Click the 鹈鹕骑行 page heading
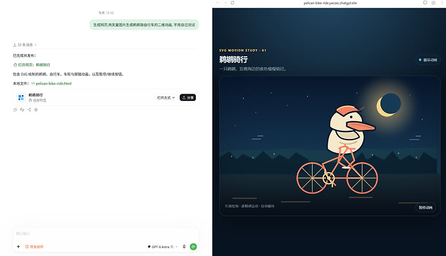Viewport: 446px width, 256px height. pos(233,59)
